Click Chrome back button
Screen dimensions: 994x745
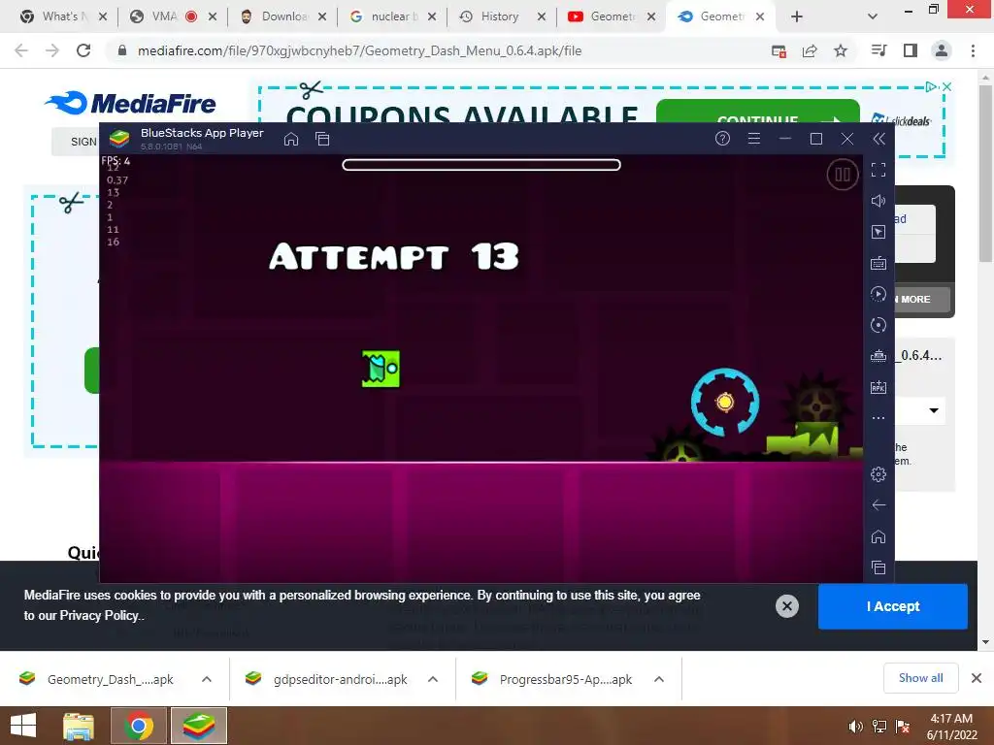click(21, 50)
